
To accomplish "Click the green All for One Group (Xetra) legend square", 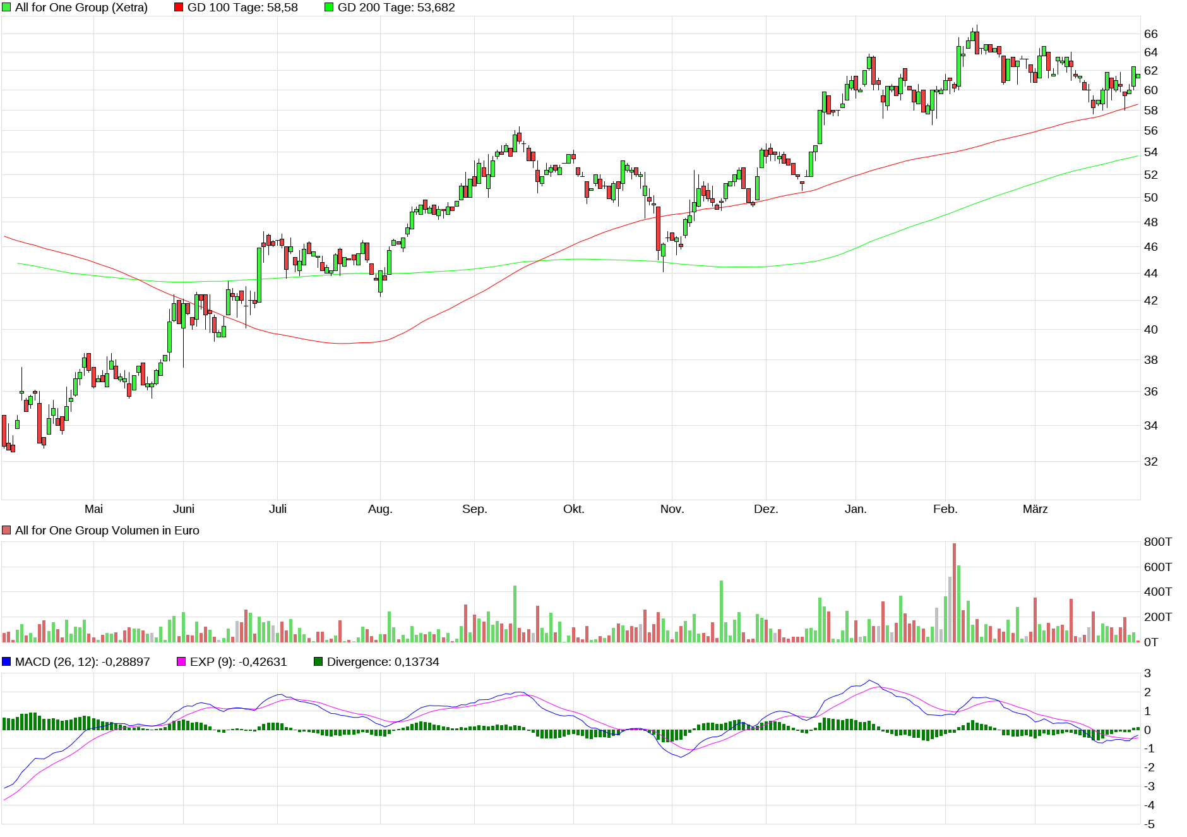I will coord(6,8).
